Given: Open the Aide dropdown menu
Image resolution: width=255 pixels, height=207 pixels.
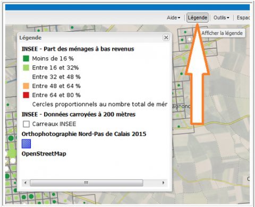Looking at the screenshot, I should pos(174,18).
